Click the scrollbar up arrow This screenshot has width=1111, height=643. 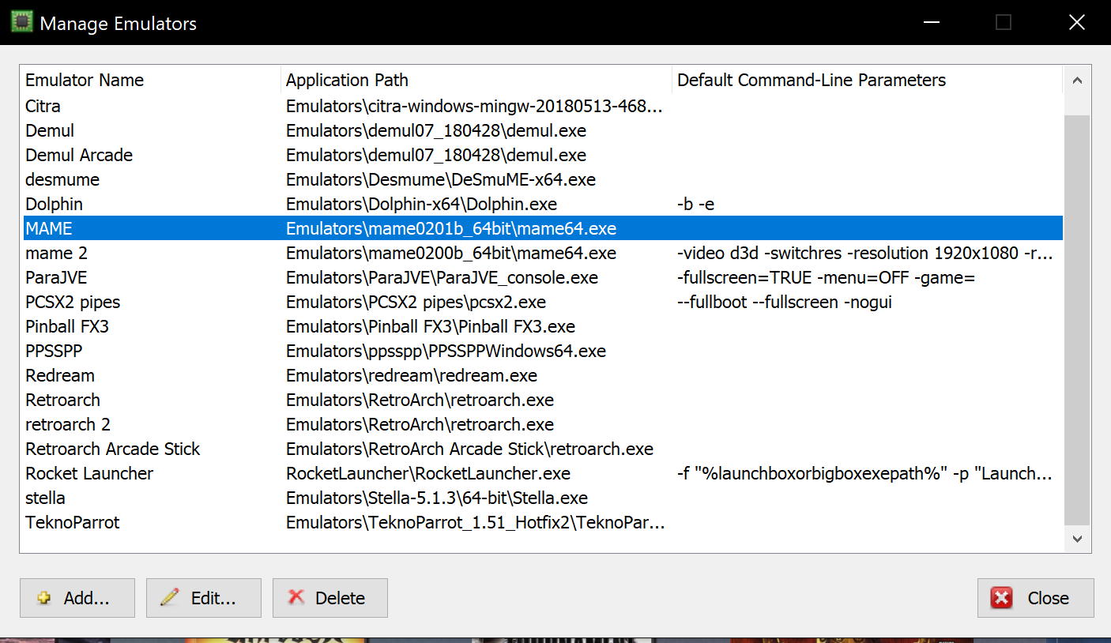pos(1077,80)
